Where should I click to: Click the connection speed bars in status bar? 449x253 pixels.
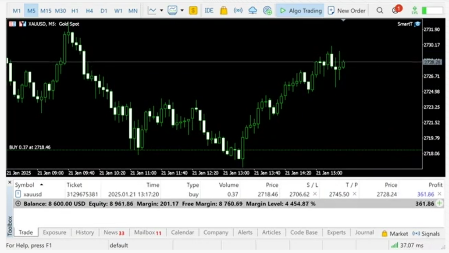click(395, 246)
